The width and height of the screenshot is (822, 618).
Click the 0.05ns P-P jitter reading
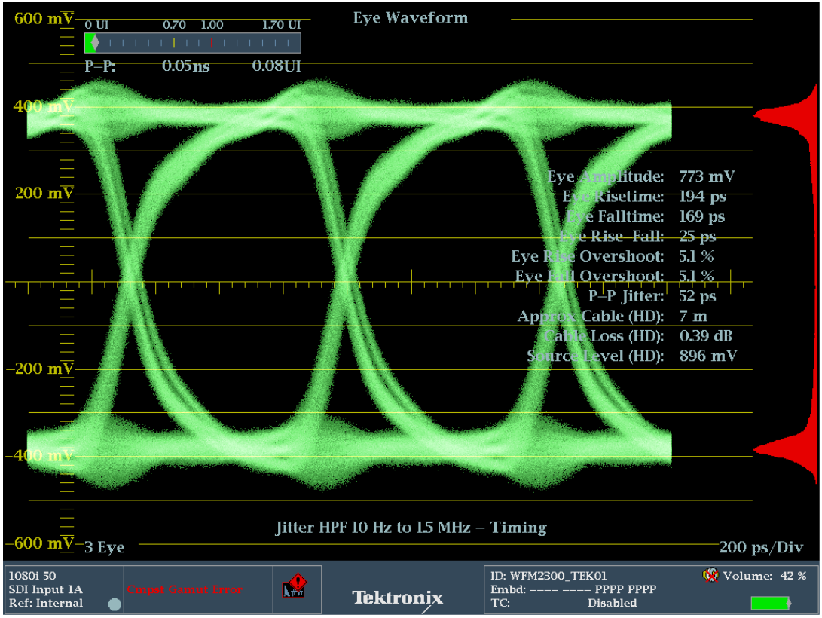pyautogui.click(x=185, y=66)
